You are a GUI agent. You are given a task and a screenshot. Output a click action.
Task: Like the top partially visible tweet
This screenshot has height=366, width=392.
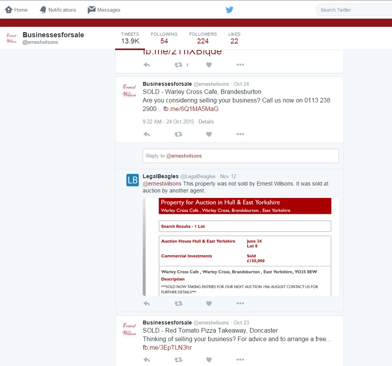click(x=209, y=65)
